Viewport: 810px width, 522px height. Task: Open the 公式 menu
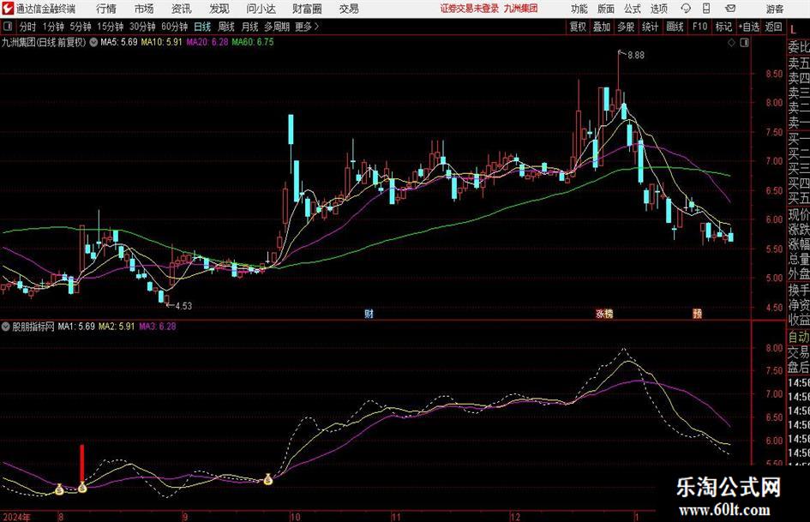click(x=632, y=9)
